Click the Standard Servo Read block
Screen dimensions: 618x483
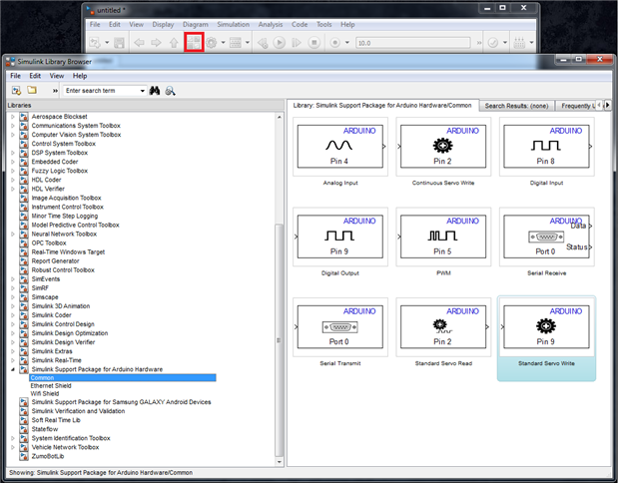(441, 326)
